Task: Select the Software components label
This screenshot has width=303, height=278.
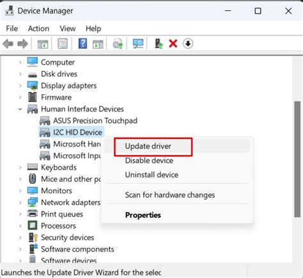Action: pos(77,249)
